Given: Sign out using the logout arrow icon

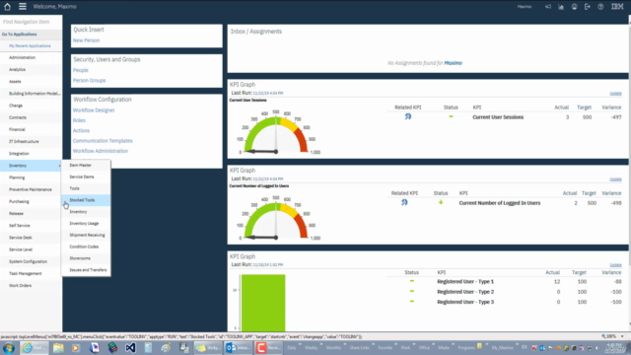Looking at the screenshot, I should (x=588, y=7).
